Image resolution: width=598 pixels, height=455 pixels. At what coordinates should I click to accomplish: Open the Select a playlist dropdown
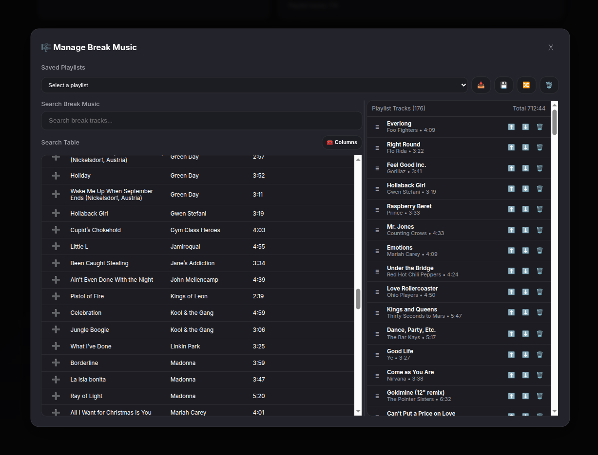pos(254,85)
